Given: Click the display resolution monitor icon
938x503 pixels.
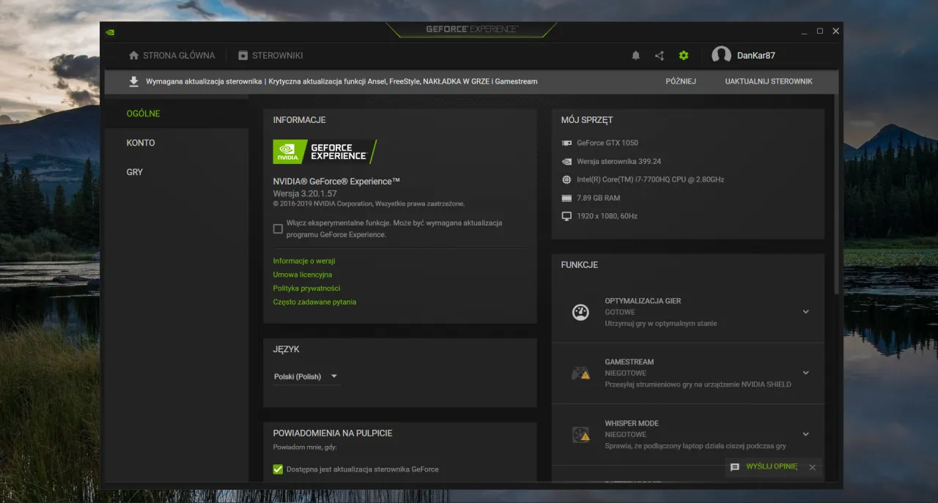Looking at the screenshot, I should pyautogui.click(x=565, y=216).
